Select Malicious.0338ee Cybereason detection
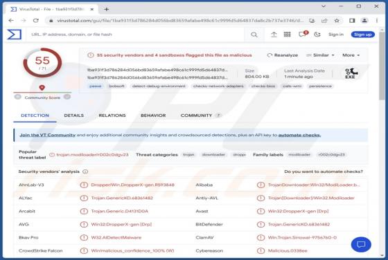The height and width of the screenshot is (260, 388). point(288,250)
